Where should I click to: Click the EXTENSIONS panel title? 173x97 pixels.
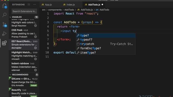(18, 5)
